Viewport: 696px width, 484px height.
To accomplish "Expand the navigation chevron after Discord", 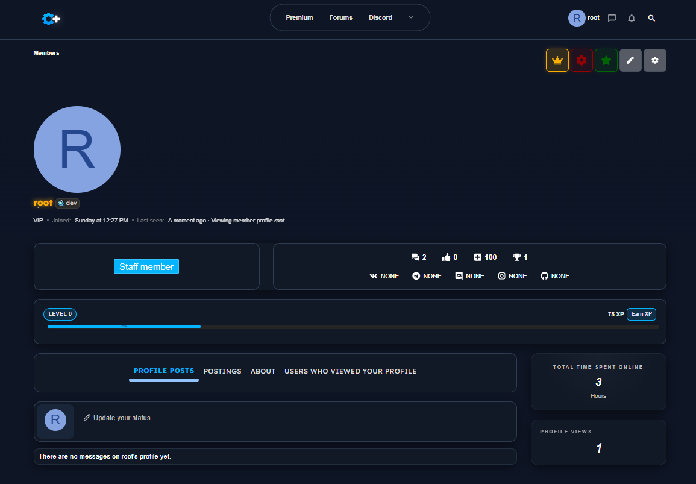I will point(411,17).
